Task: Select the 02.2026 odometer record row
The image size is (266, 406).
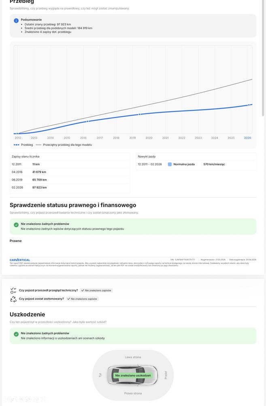Action: [70, 188]
